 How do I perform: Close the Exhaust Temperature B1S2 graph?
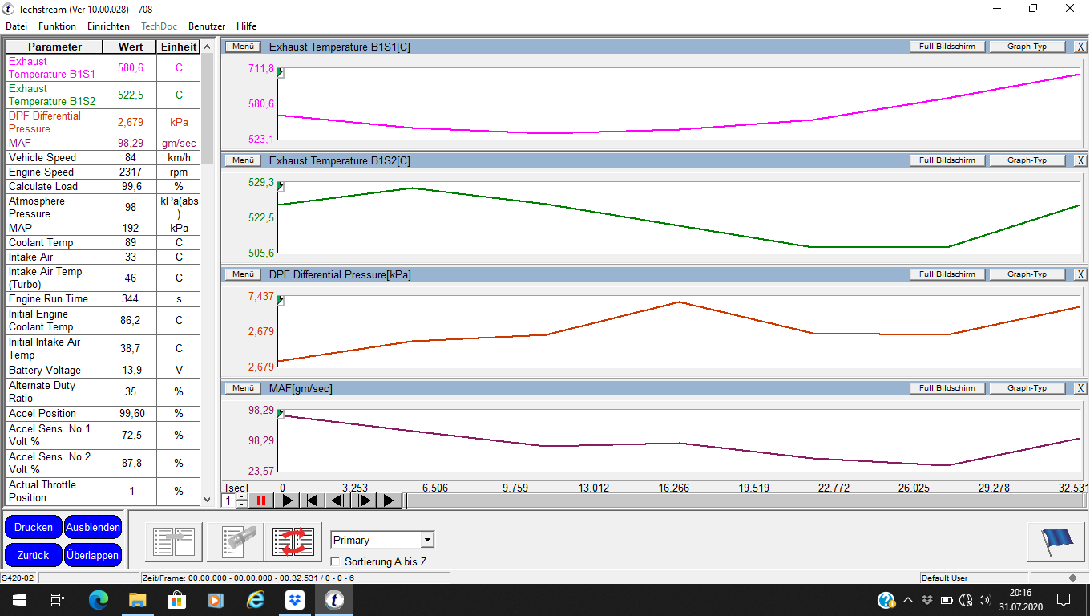coord(1080,160)
